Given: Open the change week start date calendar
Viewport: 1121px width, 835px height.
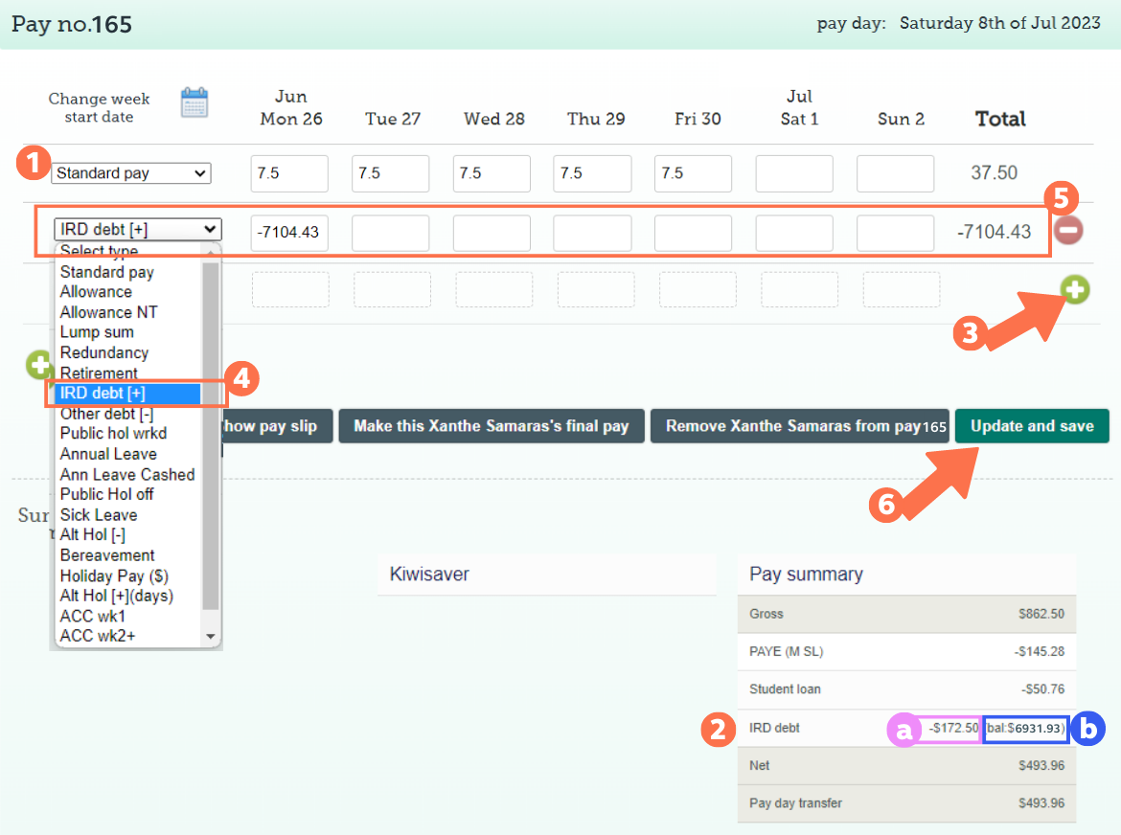Looking at the screenshot, I should (194, 102).
